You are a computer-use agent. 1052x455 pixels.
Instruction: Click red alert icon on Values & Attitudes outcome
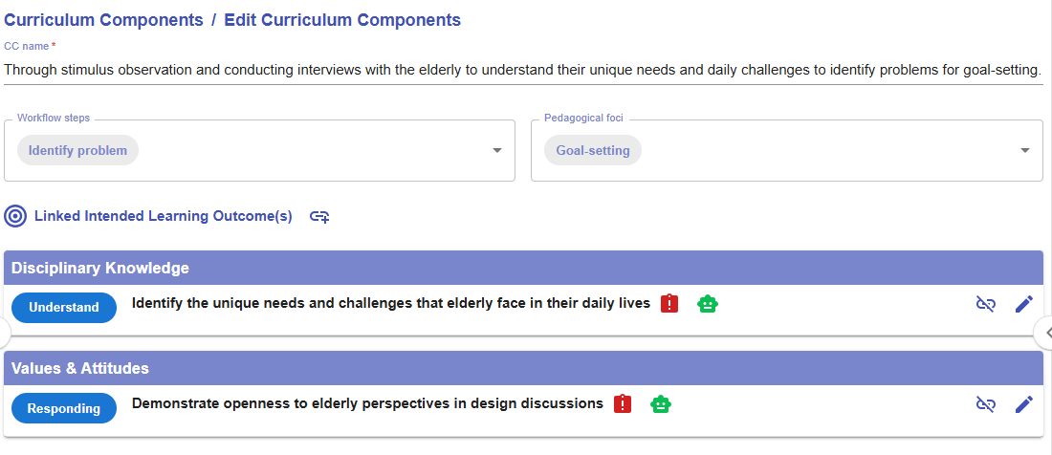pyautogui.click(x=623, y=404)
